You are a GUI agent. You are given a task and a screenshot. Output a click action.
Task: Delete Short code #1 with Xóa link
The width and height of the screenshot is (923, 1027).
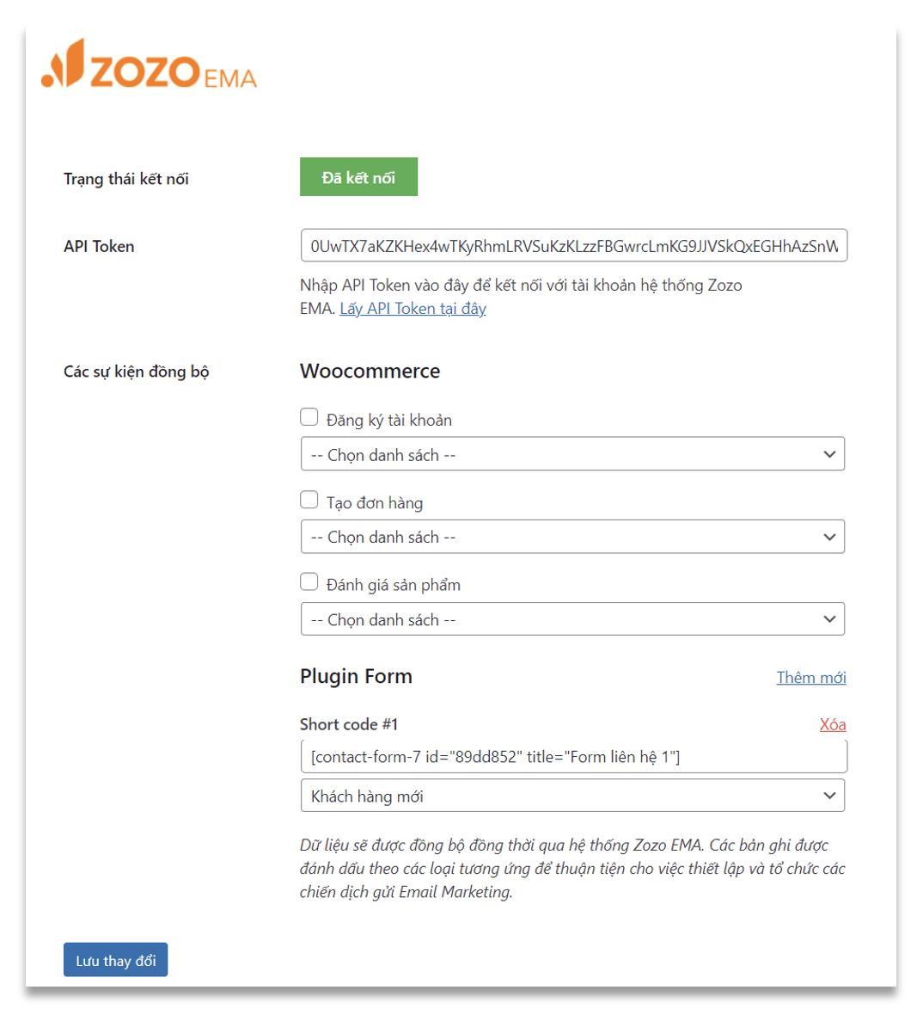(833, 724)
